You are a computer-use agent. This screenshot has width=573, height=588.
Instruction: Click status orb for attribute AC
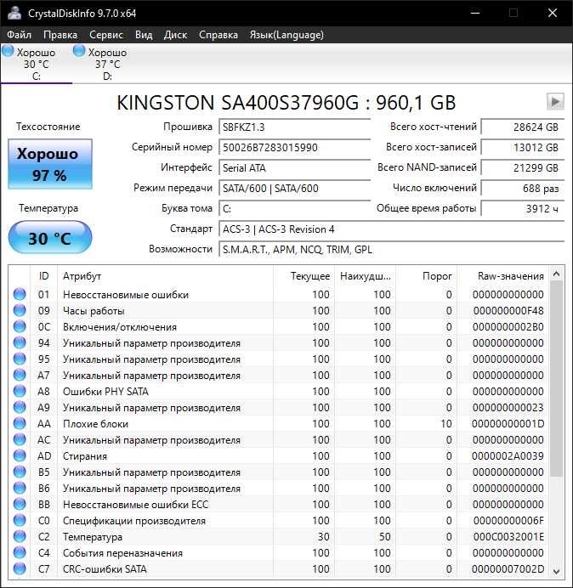[x=20, y=439]
